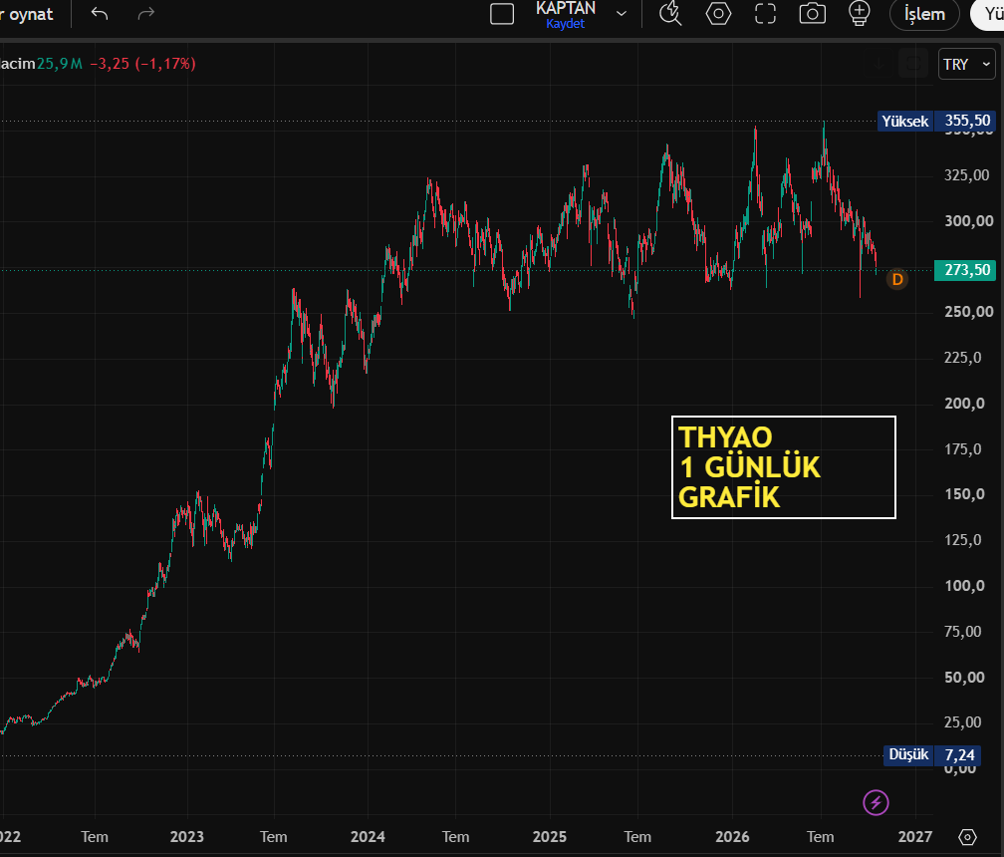
Task: Click the volume value 25,9 M
Action: point(60,64)
